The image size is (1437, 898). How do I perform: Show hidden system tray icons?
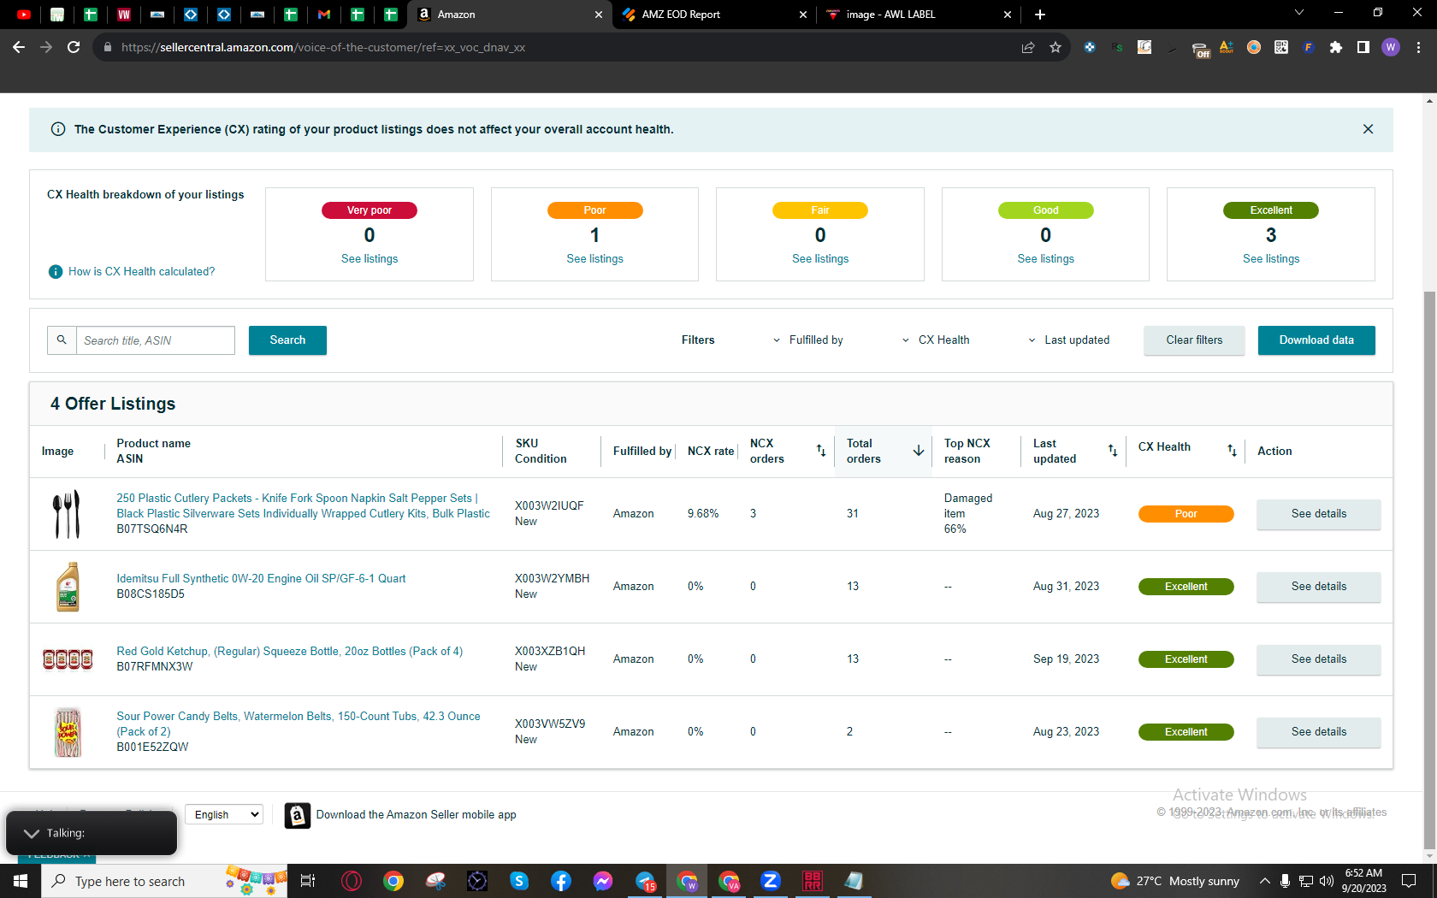point(1264,881)
